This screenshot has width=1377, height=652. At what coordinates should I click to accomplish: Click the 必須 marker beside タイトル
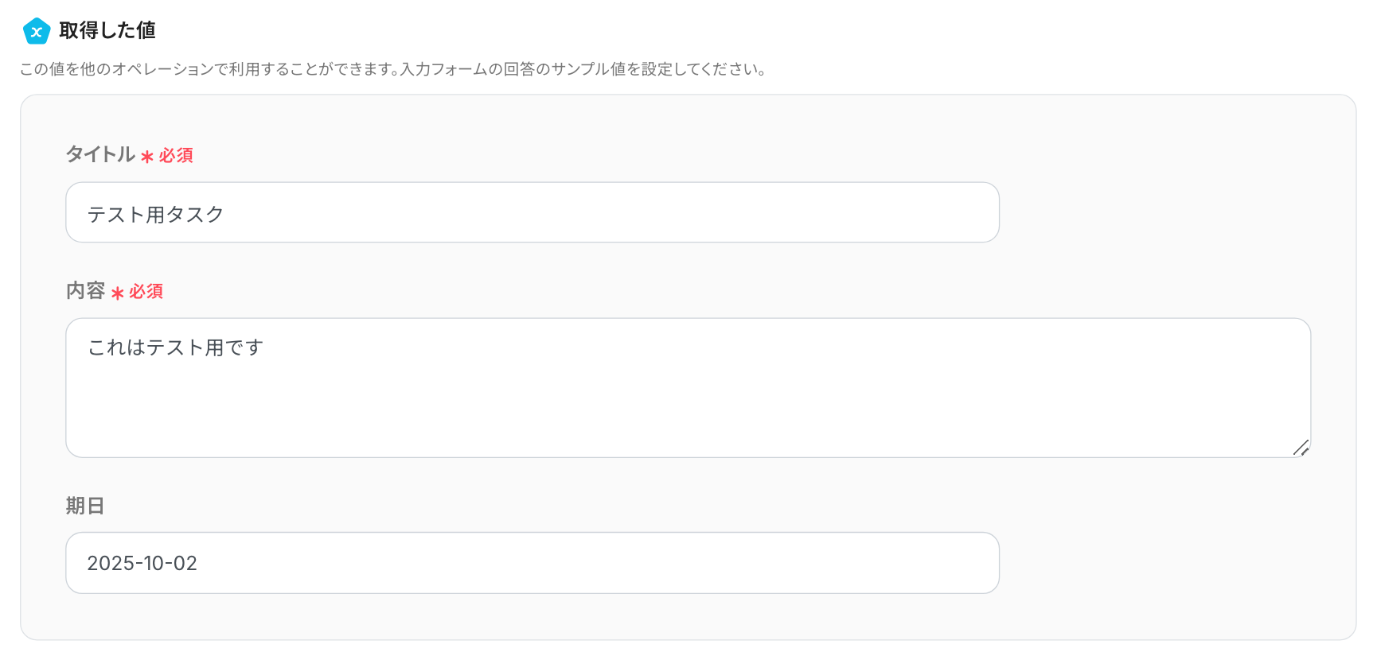pos(176,156)
